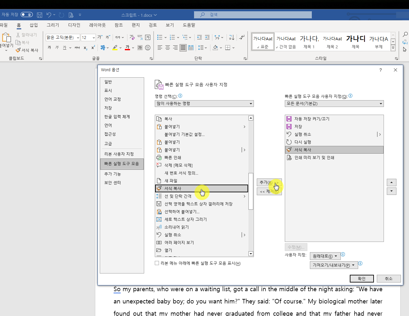Open the 모든 문서(기본값) dropdown

click(381, 103)
